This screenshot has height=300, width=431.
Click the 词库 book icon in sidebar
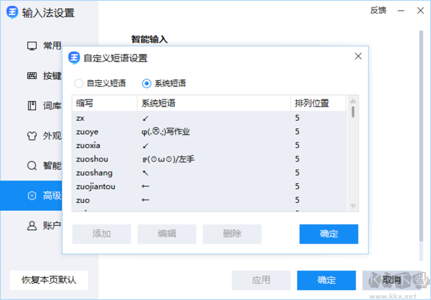(x=32, y=106)
